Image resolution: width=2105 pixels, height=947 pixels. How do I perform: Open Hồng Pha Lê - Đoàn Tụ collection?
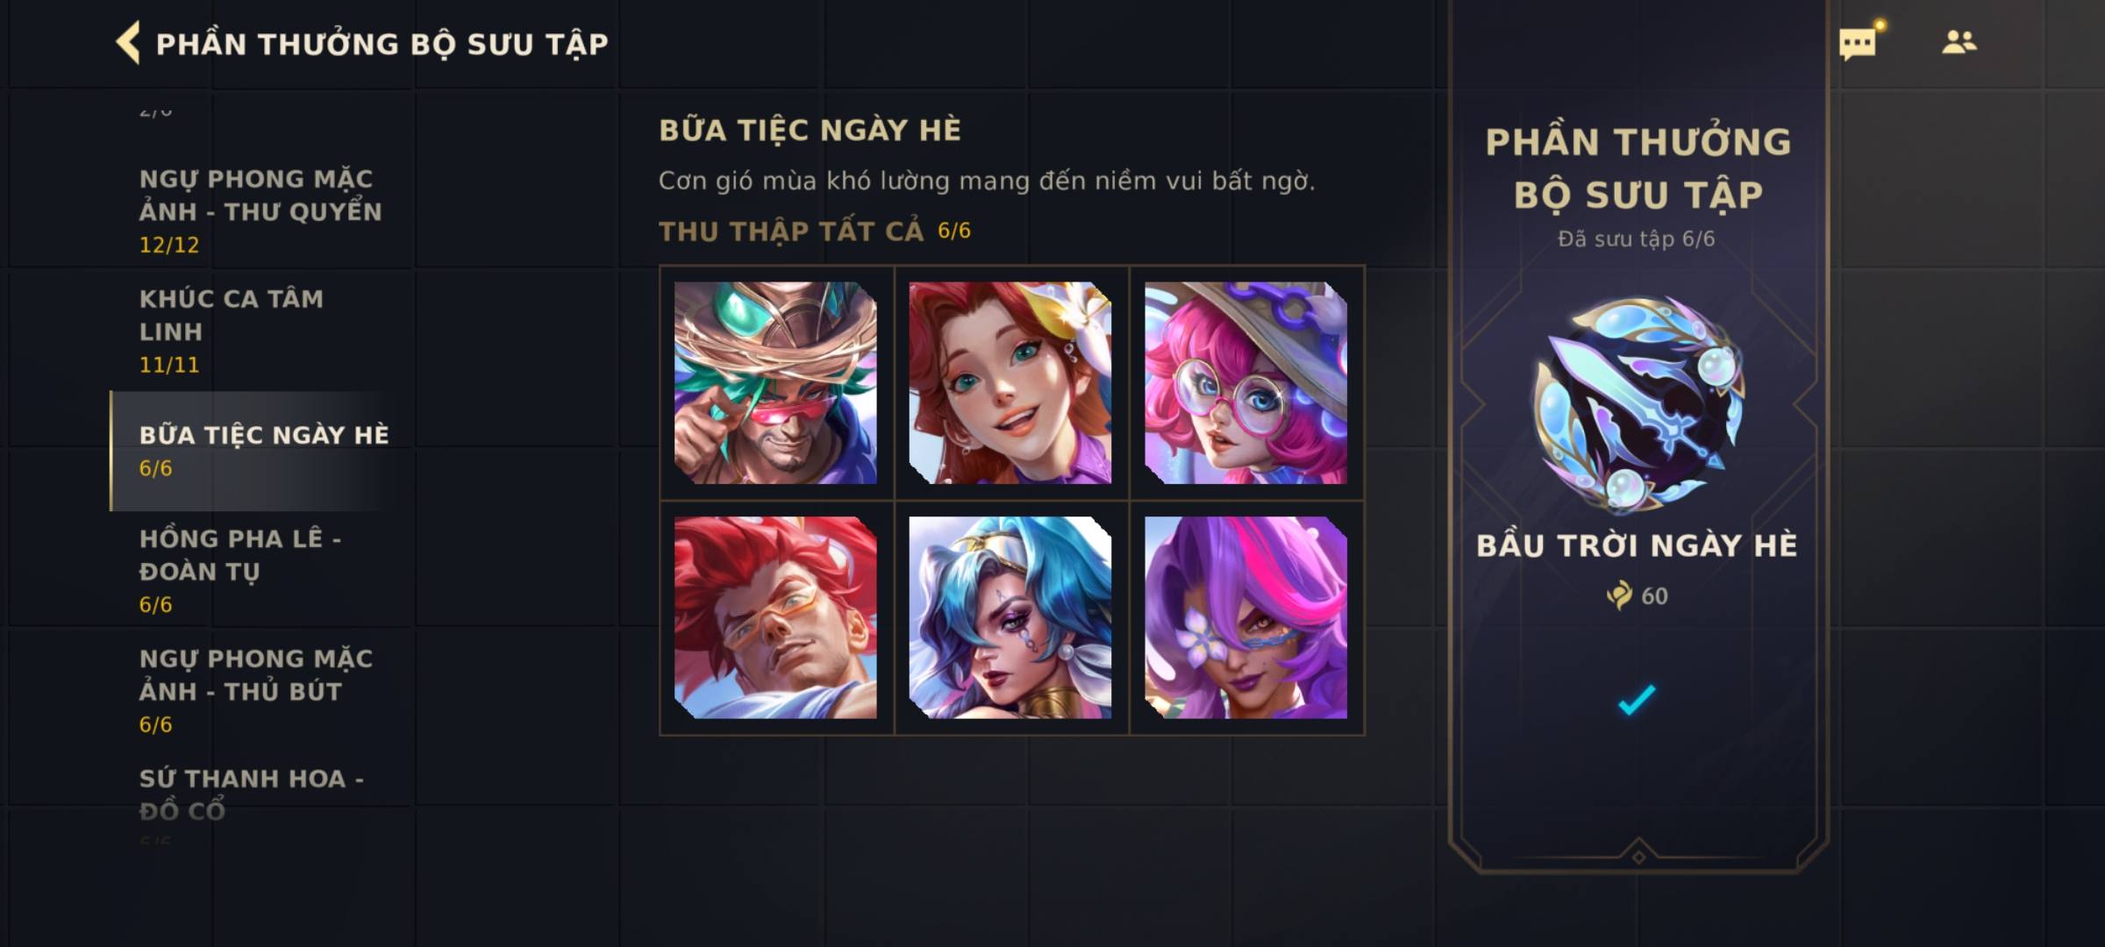pyautogui.click(x=260, y=570)
